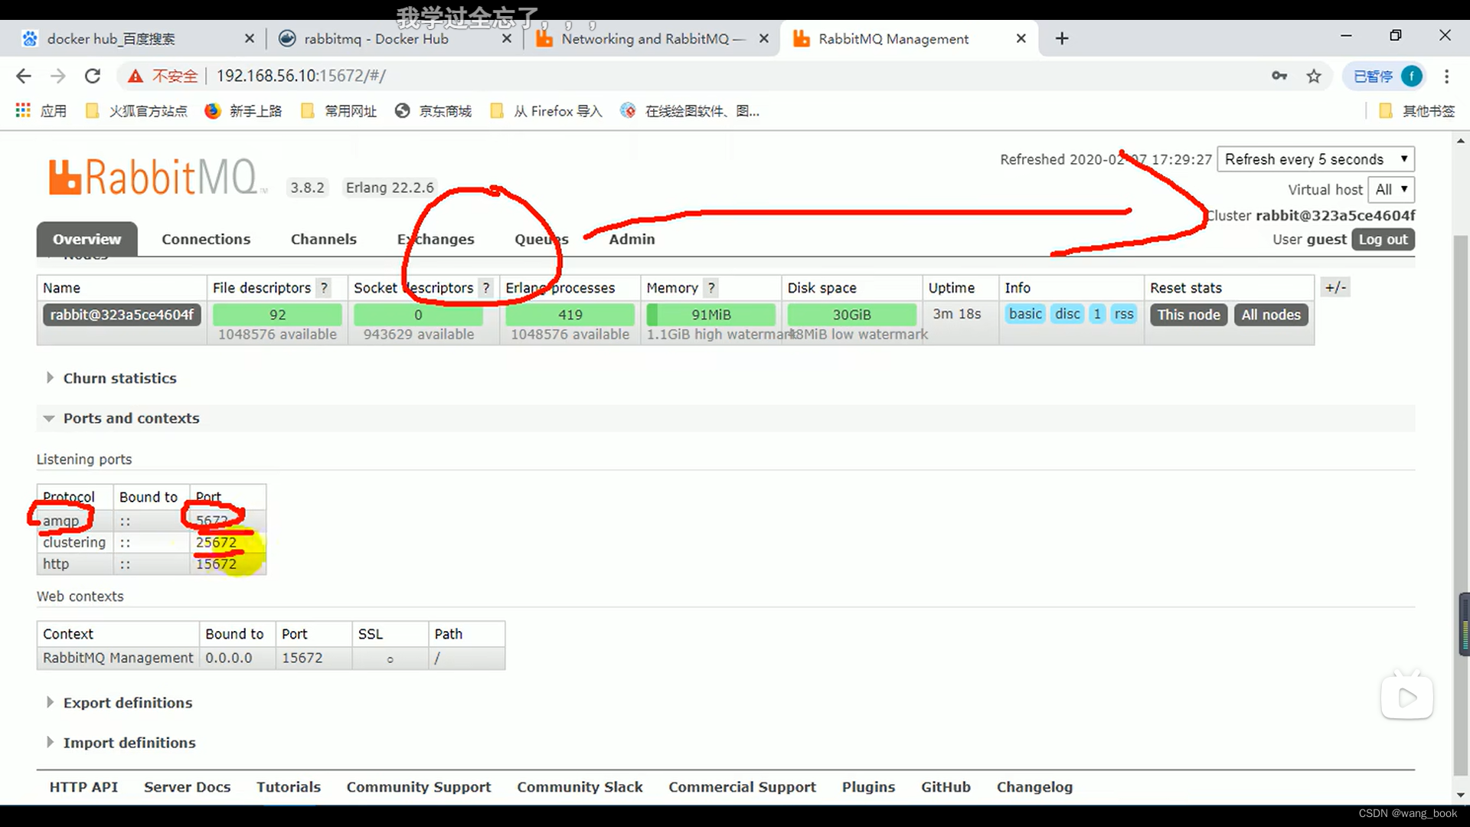Open the Virtual host dropdown
This screenshot has width=1470, height=827.
pos(1391,189)
